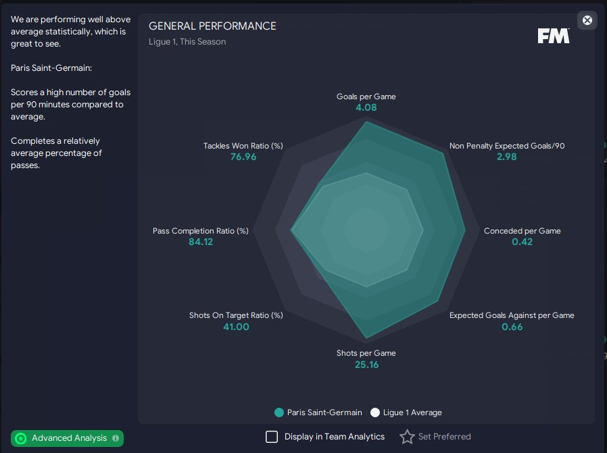Click Pass Completion Ratio (%) label
This screenshot has height=453, width=607.
point(201,231)
